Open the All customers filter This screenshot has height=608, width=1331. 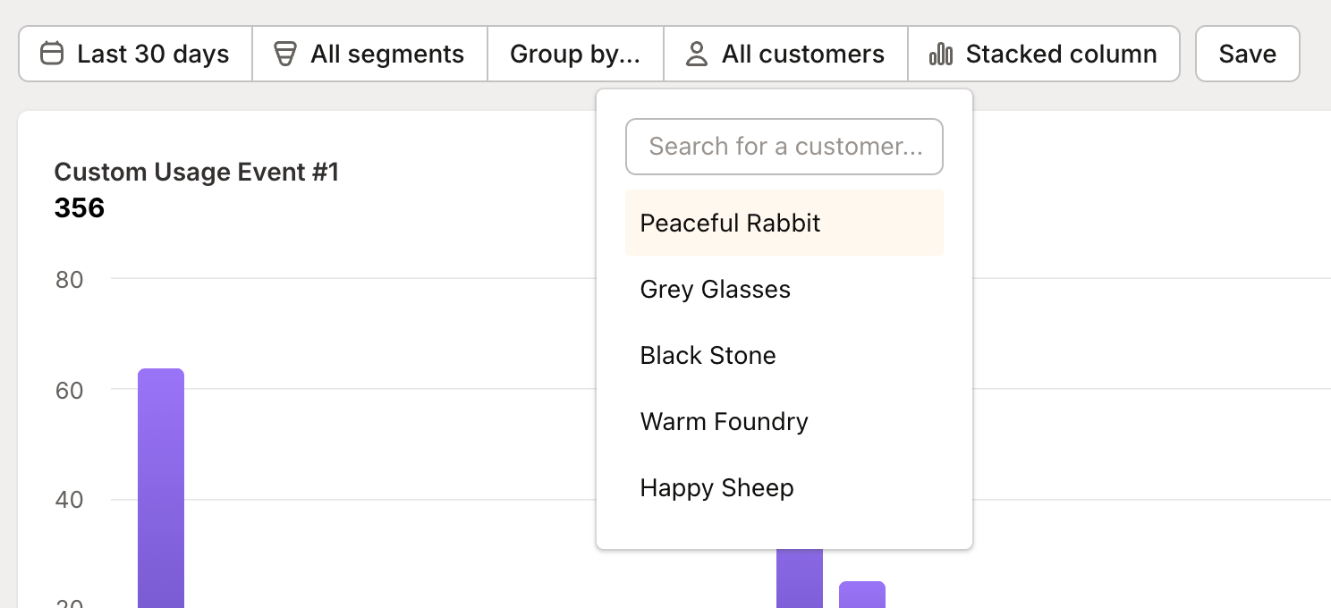[784, 54]
